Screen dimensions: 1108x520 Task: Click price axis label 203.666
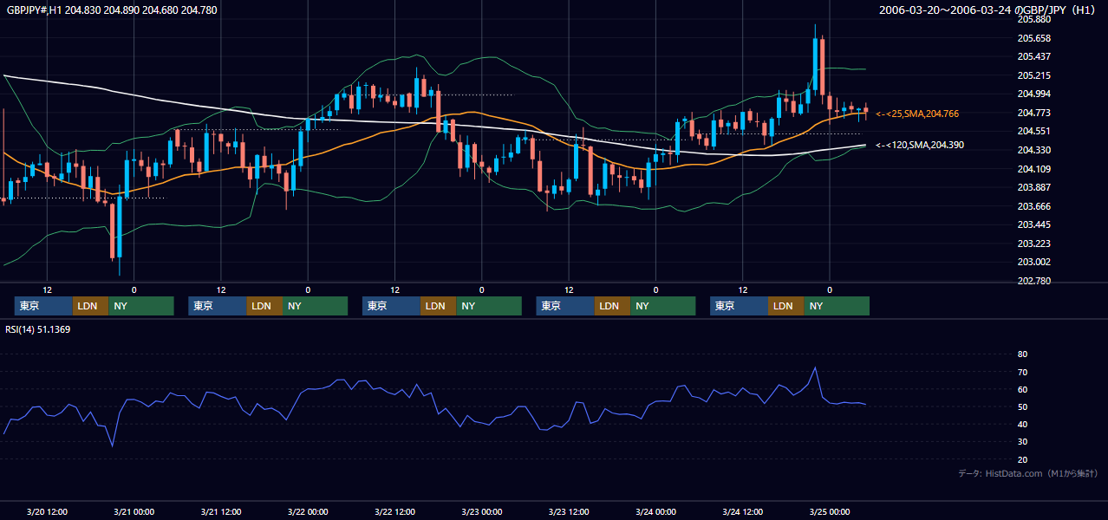click(1033, 206)
